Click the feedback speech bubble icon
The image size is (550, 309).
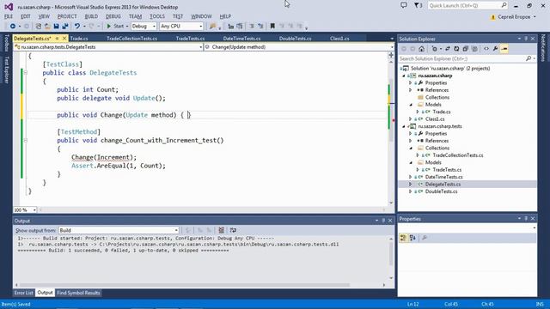point(404,5)
